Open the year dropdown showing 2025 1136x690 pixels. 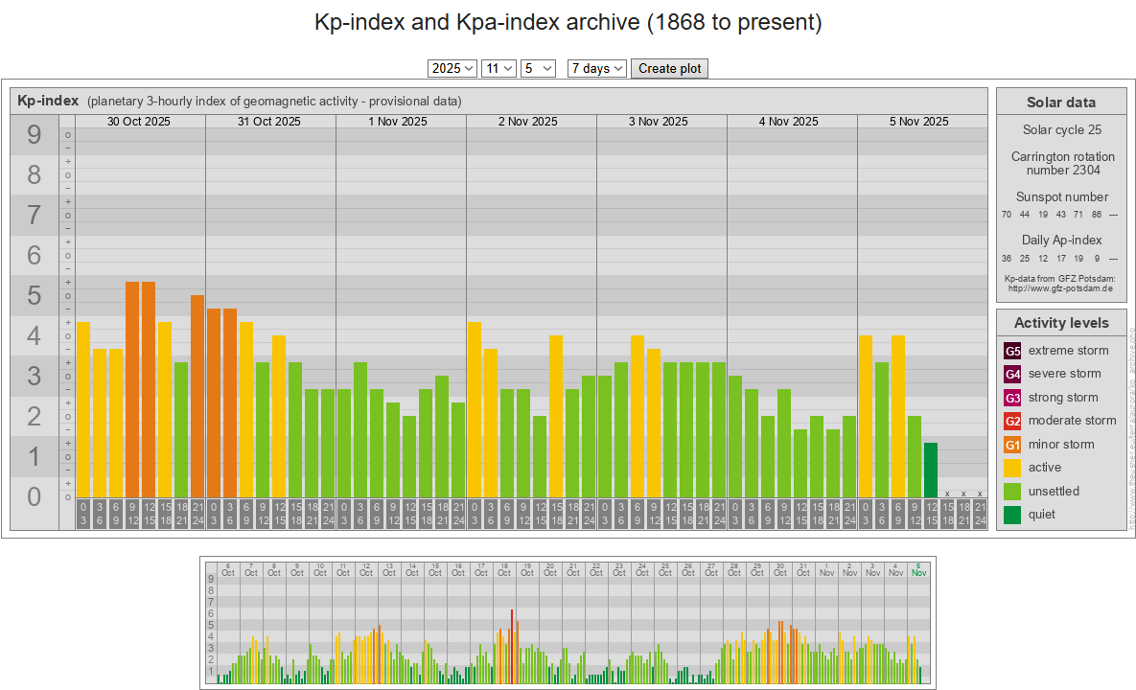pos(452,68)
